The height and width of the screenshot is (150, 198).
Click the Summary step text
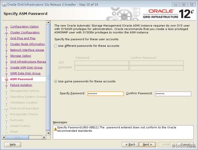[17, 120]
